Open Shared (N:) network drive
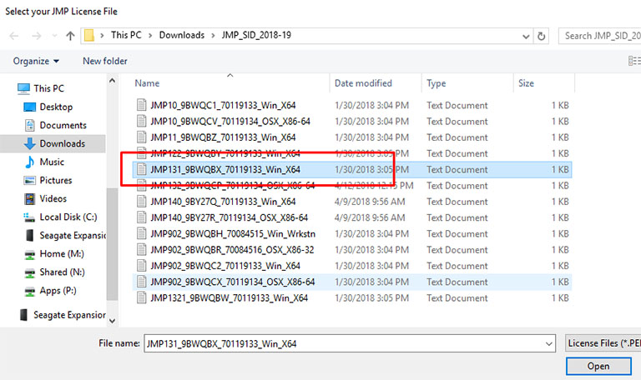Screen dimensions: 641x380 [x=54, y=272]
